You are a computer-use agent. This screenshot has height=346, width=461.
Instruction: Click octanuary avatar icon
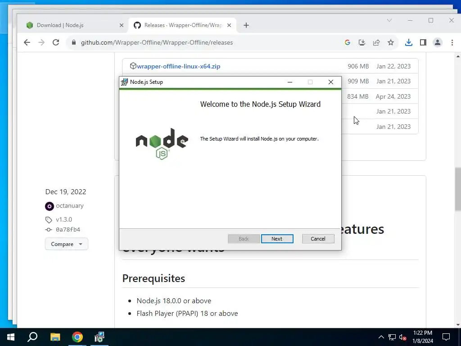50,206
